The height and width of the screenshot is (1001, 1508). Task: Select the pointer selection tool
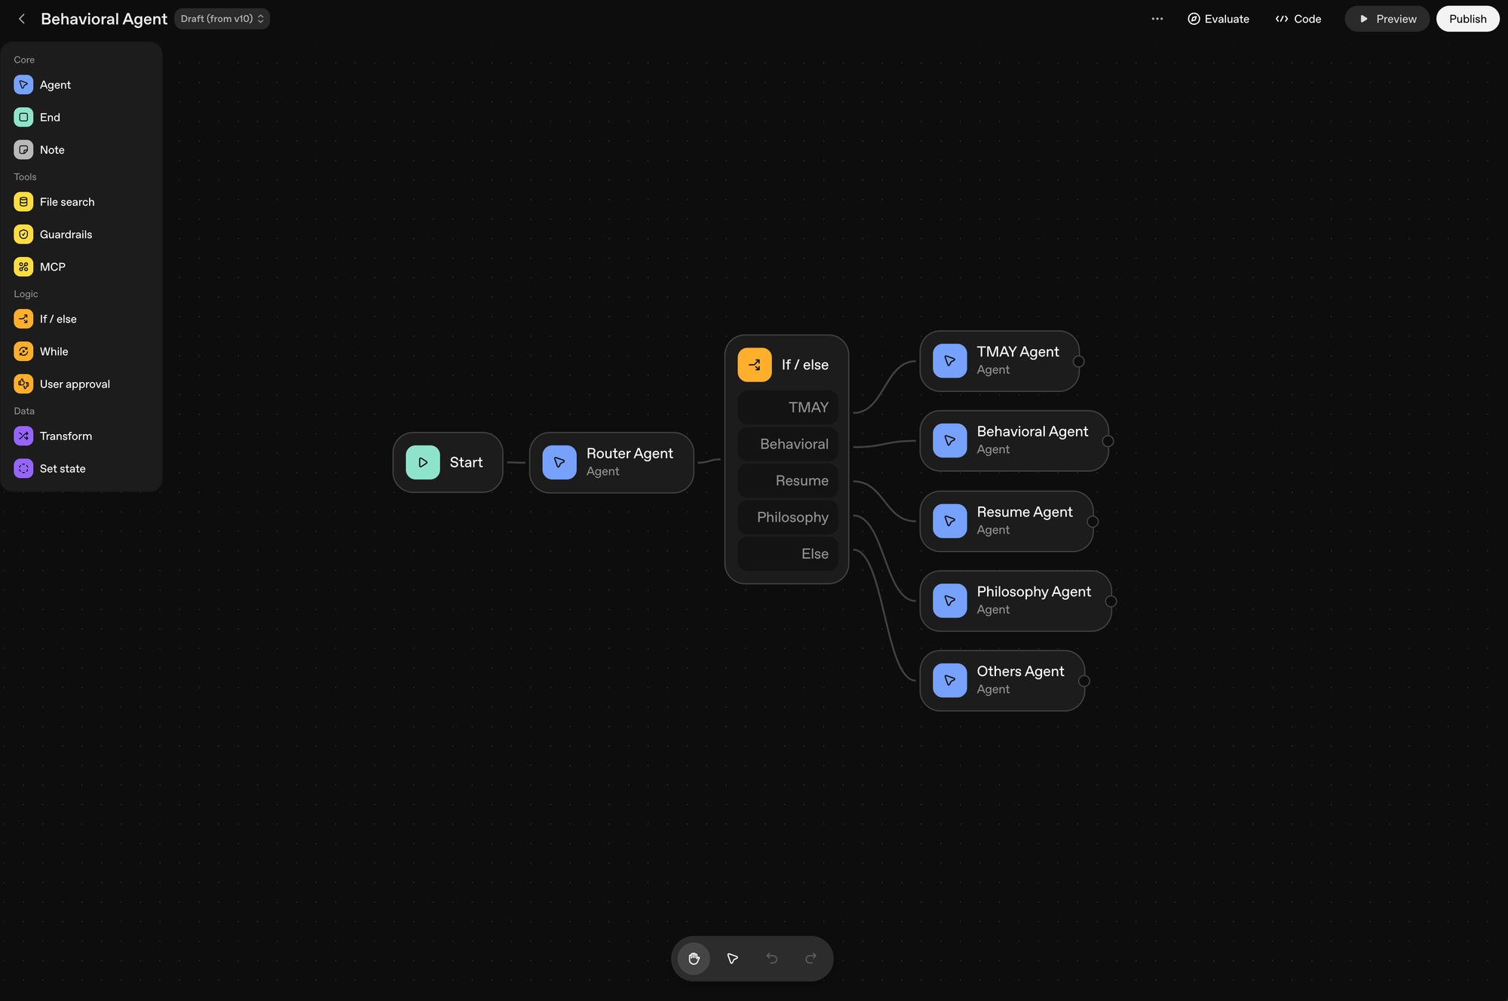(732, 958)
